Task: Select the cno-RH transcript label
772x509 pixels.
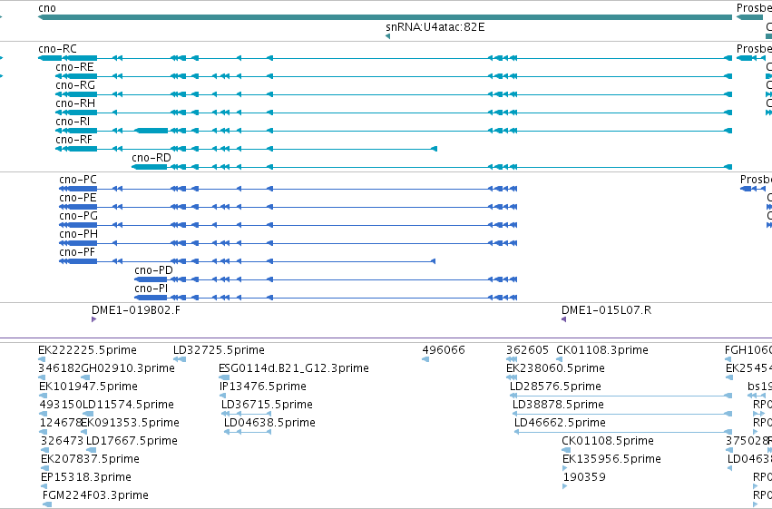Action: pyautogui.click(x=75, y=103)
